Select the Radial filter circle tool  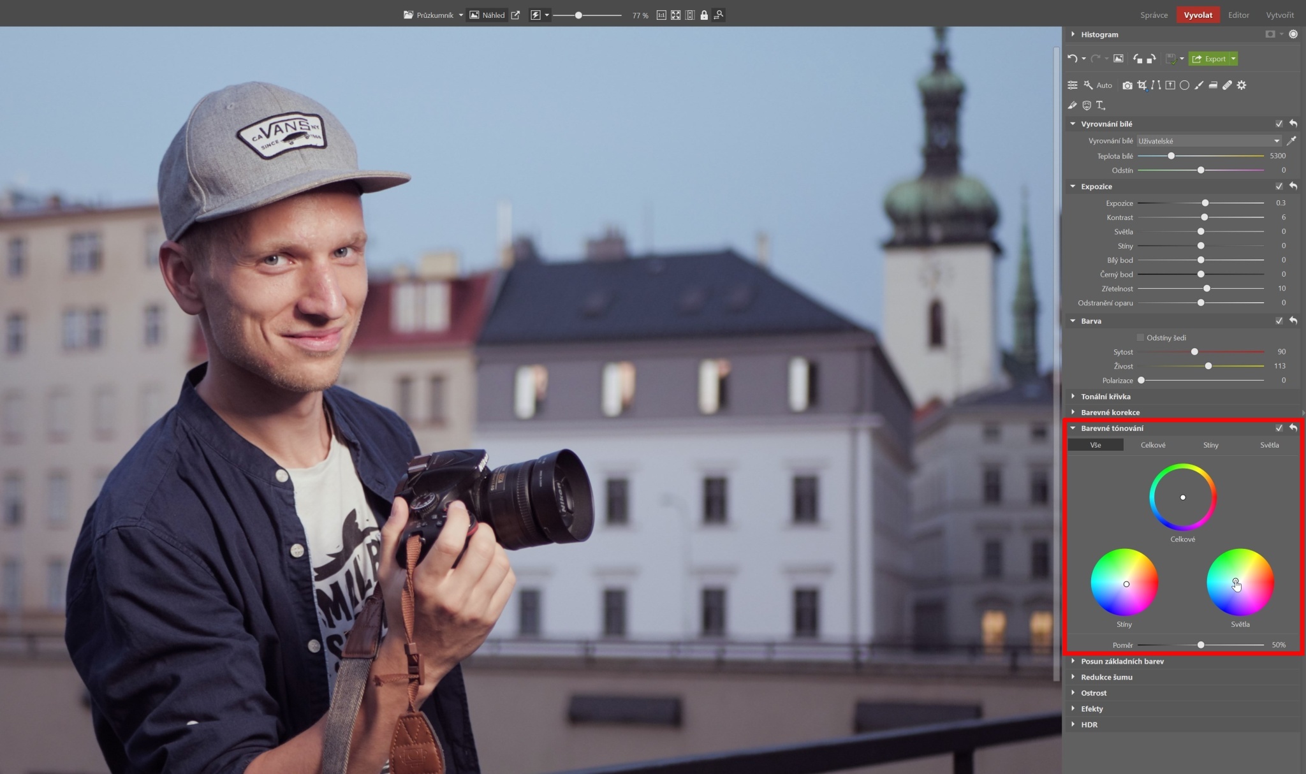point(1184,85)
